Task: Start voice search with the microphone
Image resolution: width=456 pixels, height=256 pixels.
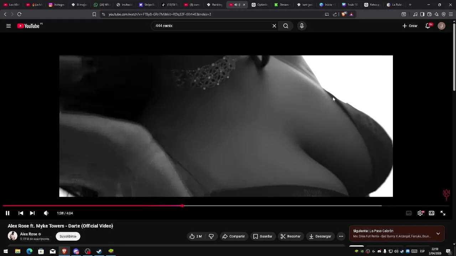Action: 302,26
